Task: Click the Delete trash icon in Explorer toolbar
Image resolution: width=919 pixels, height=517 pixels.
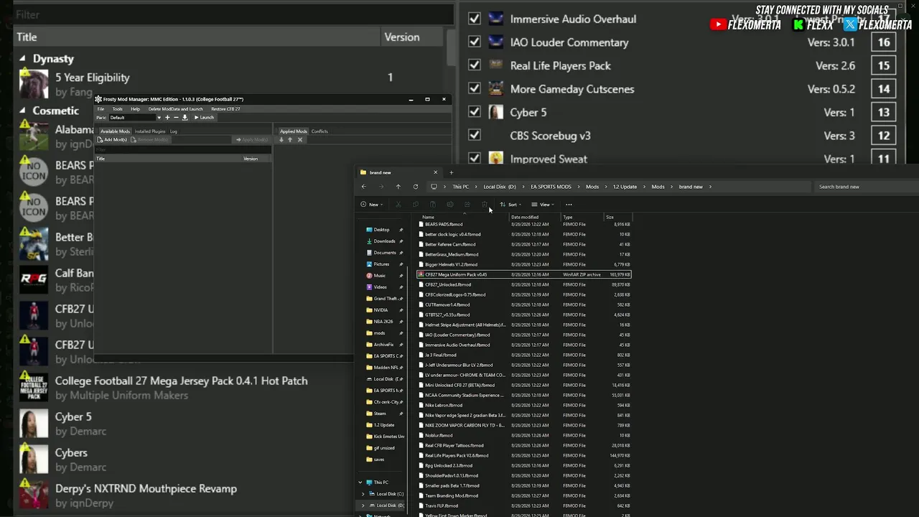Action: coord(484,205)
